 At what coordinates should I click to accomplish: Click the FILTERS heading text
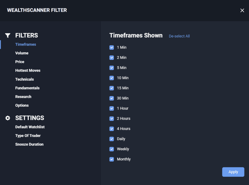pyautogui.click(x=27, y=35)
